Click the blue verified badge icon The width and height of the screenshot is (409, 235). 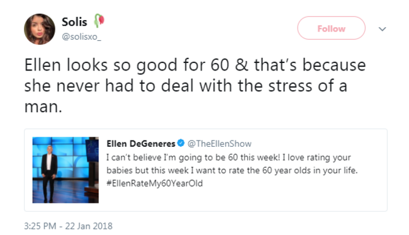click(181, 143)
